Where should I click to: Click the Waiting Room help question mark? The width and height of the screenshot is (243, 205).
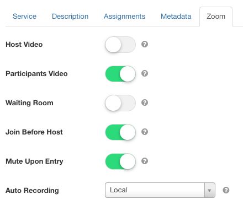145,102
